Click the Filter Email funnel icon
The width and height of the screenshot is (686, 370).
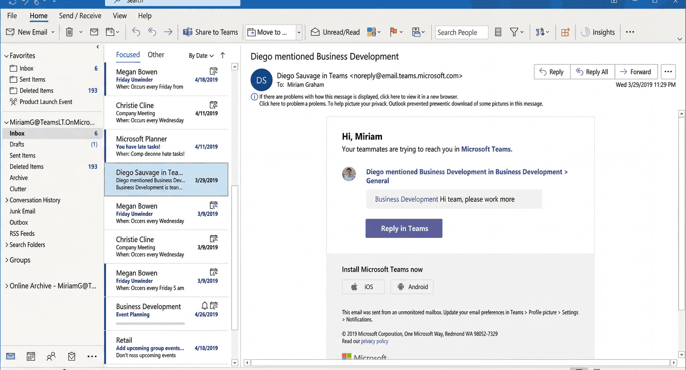(x=514, y=32)
